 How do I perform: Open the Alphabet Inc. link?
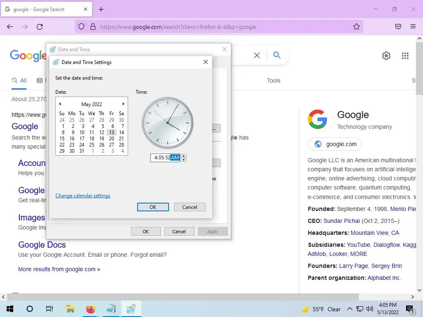pyautogui.click(x=384, y=278)
